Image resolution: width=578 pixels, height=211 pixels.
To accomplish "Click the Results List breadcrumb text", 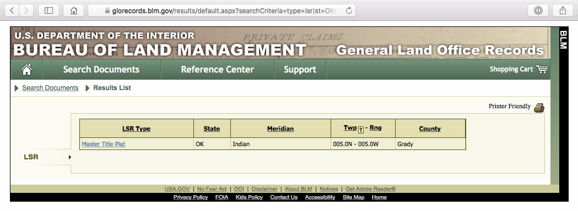I will pyautogui.click(x=112, y=88).
